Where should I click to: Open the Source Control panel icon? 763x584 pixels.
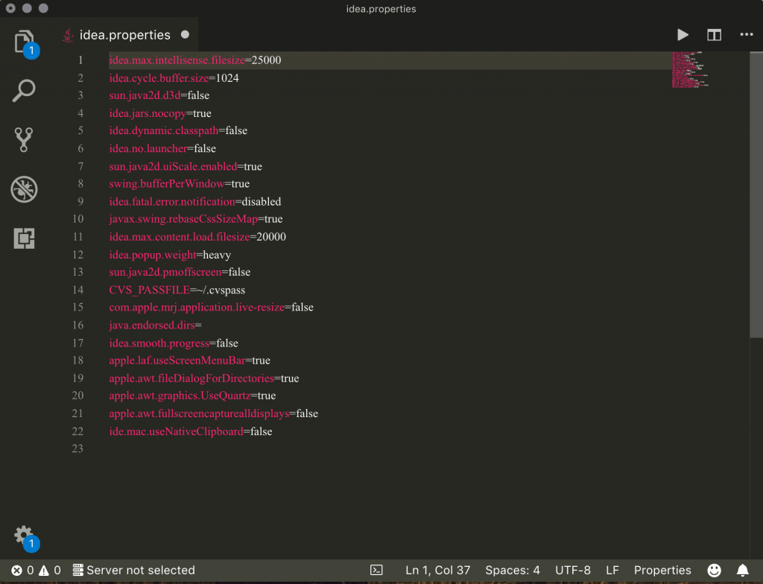(x=24, y=140)
